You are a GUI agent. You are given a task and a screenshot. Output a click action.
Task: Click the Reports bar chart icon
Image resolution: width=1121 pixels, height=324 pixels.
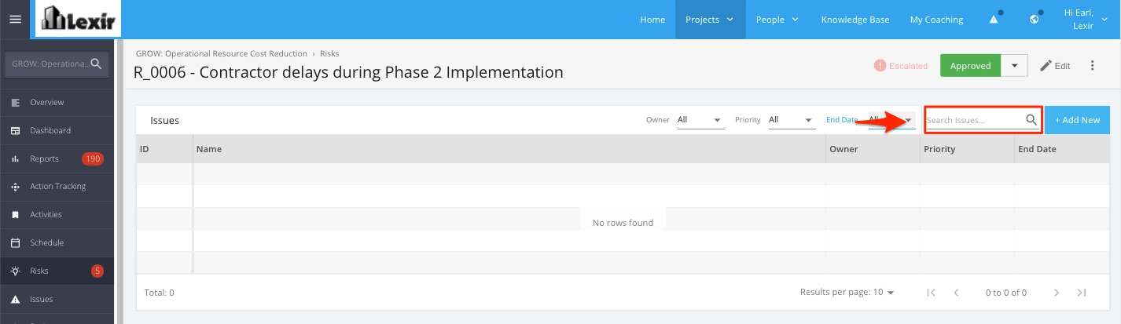(x=15, y=159)
